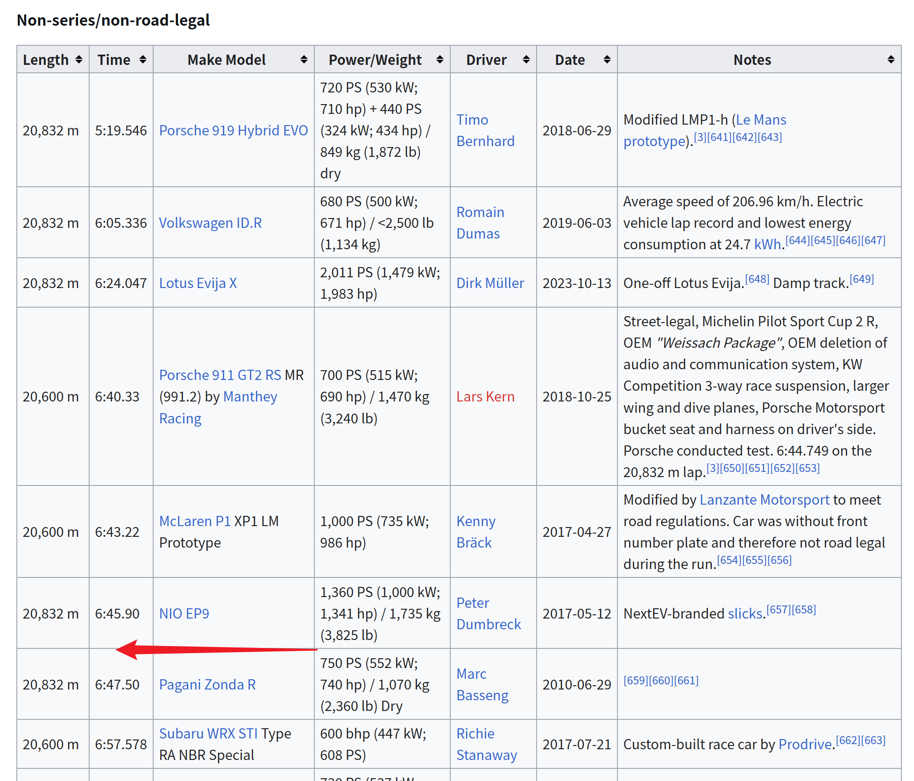Open McLaren P1 link
This screenshot has height=781, width=914.
point(195,521)
